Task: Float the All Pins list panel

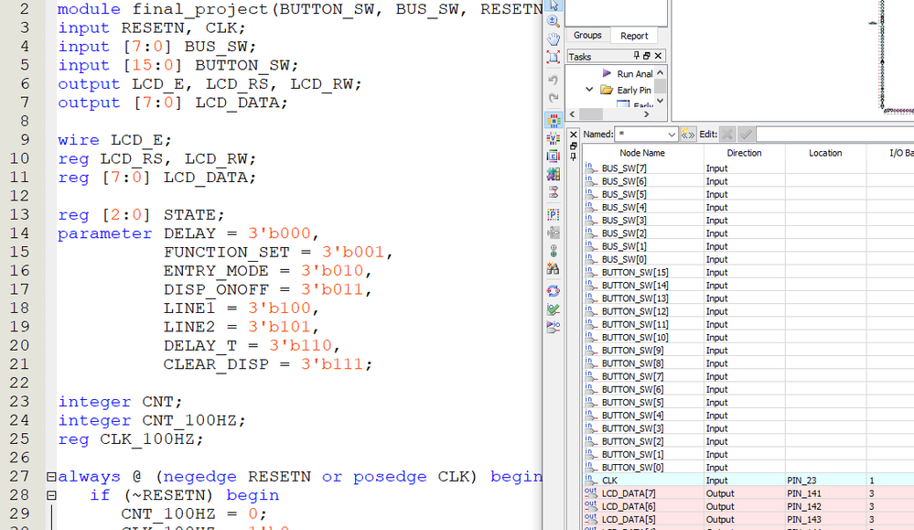Action: (574, 146)
